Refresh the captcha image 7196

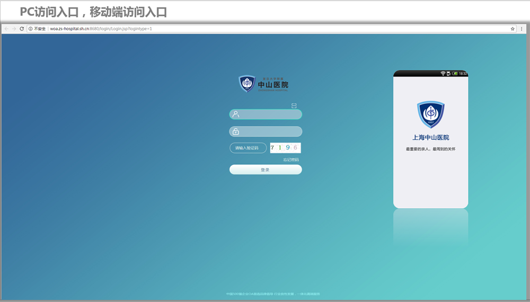click(285, 148)
